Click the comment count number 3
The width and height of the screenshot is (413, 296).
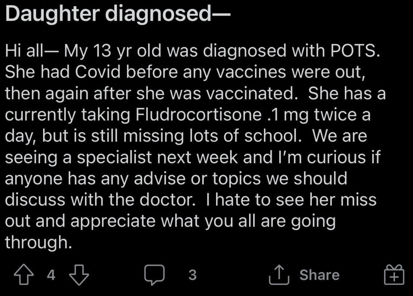click(x=193, y=275)
